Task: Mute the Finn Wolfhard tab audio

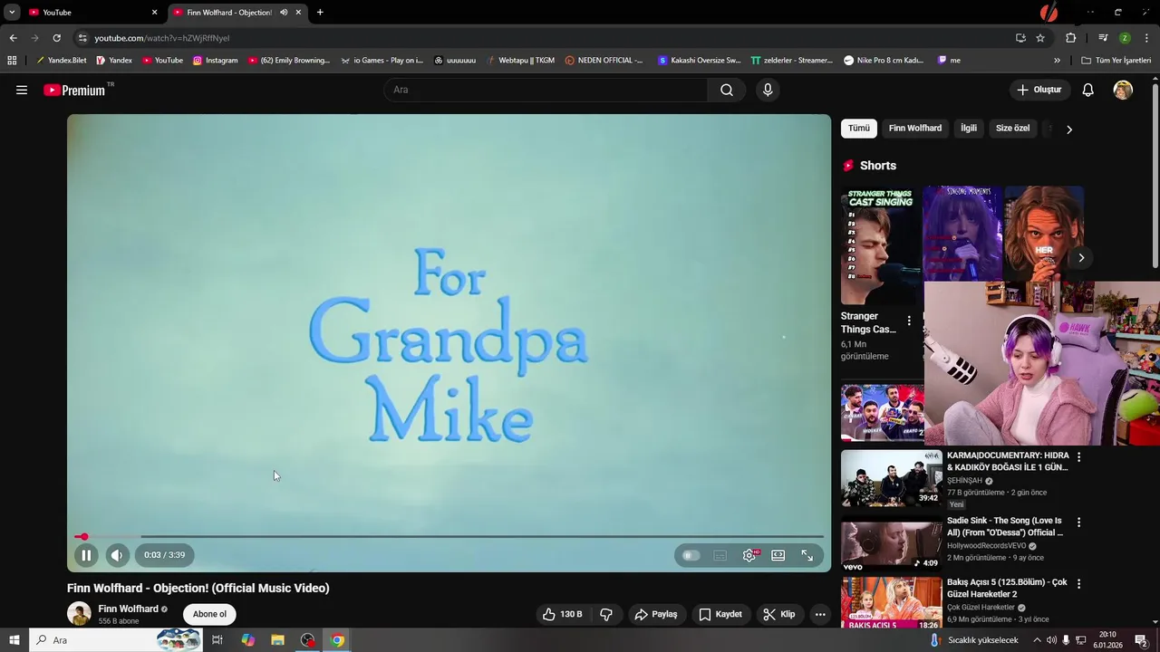Action: pyautogui.click(x=284, y=13)
